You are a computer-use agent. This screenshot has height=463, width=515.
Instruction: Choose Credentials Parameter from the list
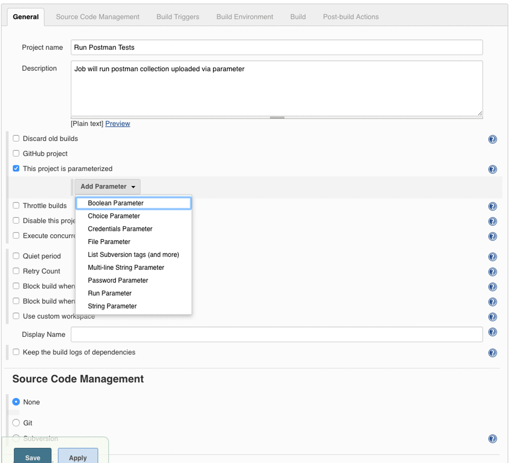click(133, 229)
